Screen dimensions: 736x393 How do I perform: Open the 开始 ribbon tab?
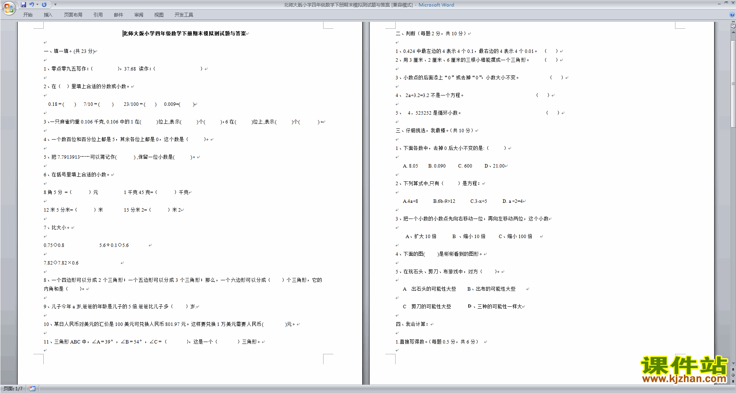pyautogui.click(x=28, y=15)
